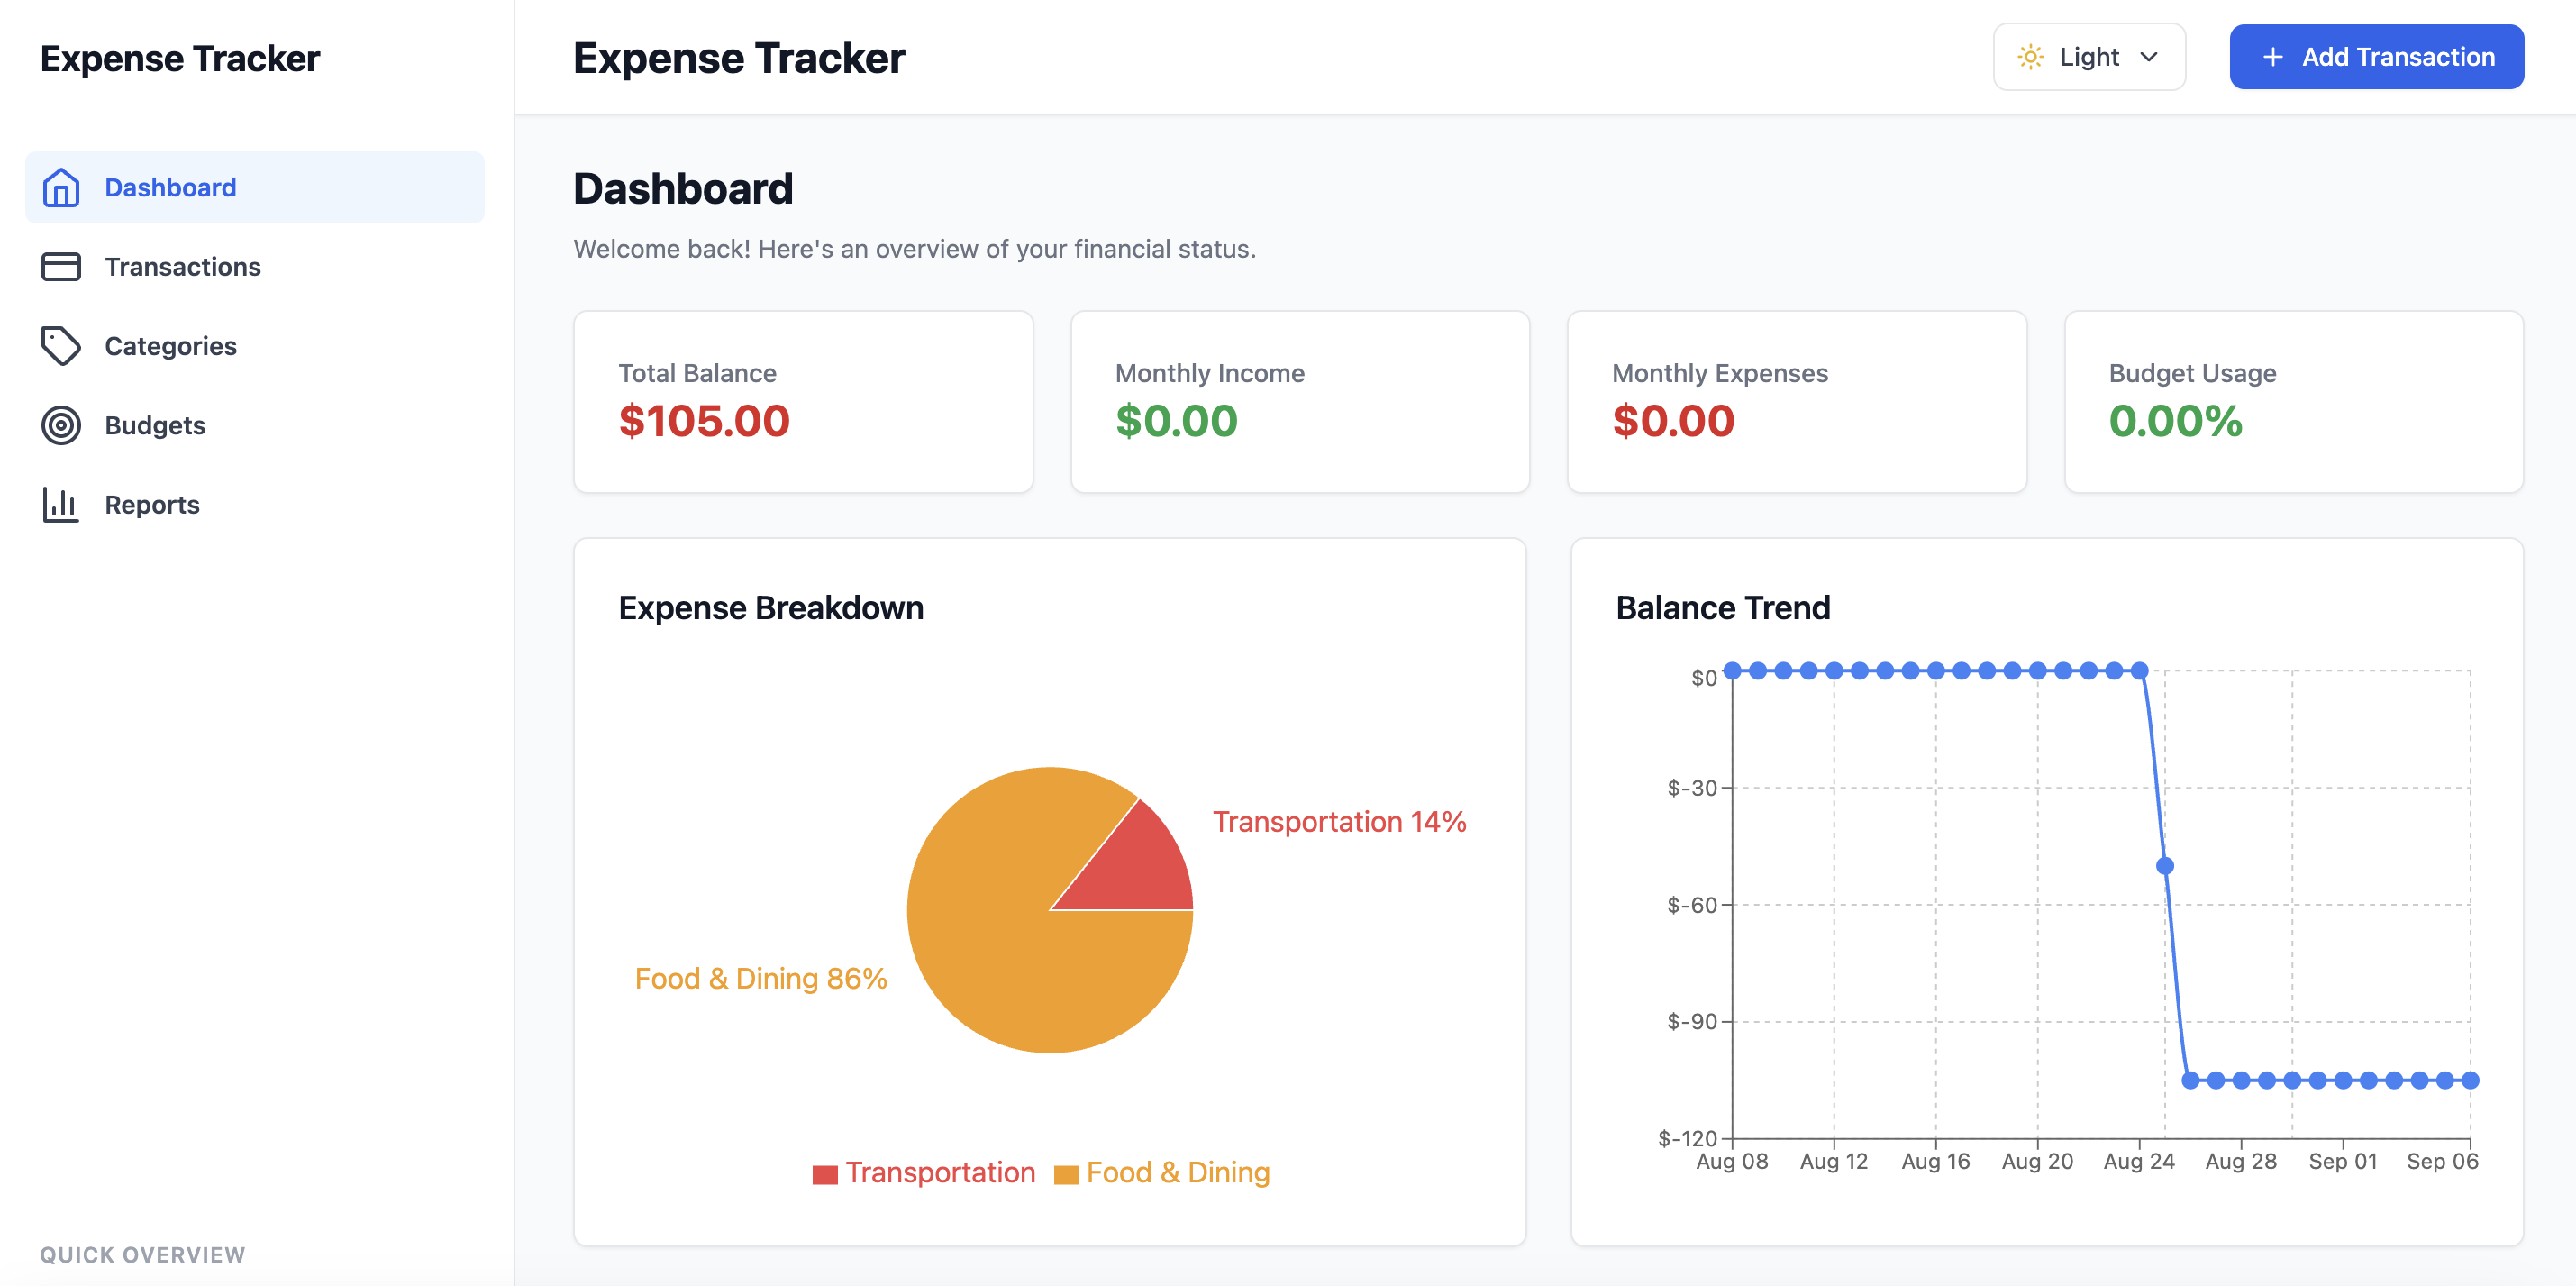Image resolution: width=2576 pixels, height=1286 pixels.
Task: Expand the theme selector chevron
Action: tap(2151, 57)
